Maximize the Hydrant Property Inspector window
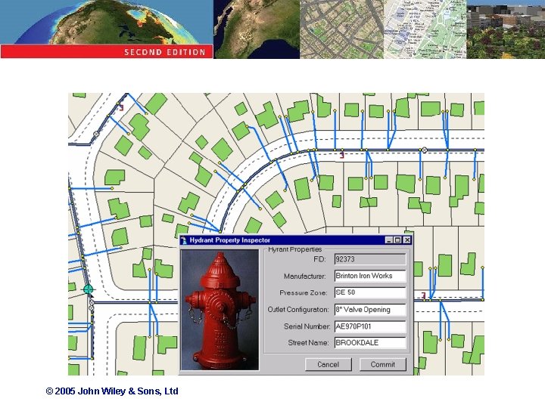Screen dimensions: 545x408 coord(398,240)
